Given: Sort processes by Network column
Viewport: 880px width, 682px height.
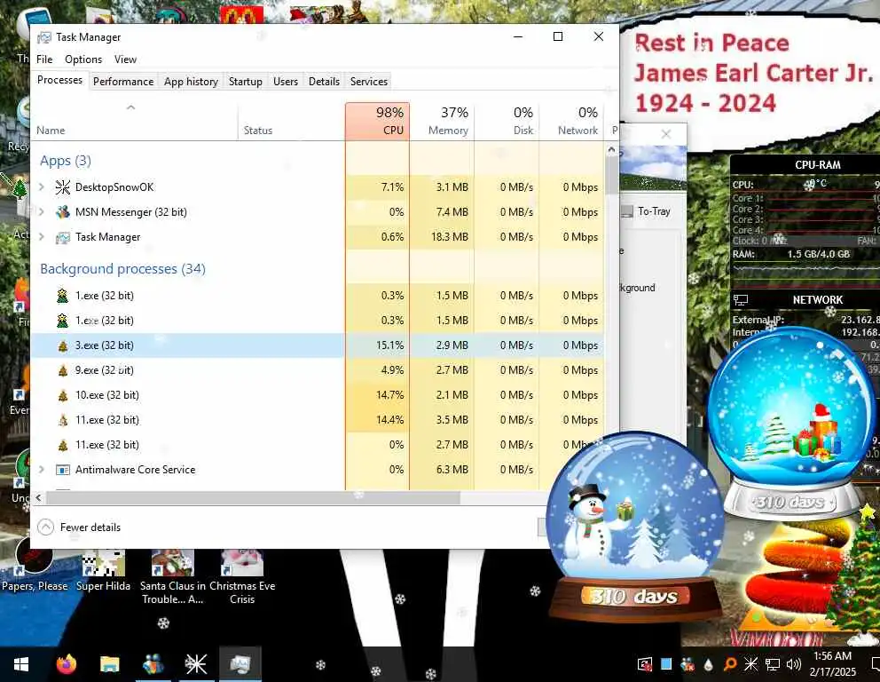Looking at the screenshot, I should [571, 122].
